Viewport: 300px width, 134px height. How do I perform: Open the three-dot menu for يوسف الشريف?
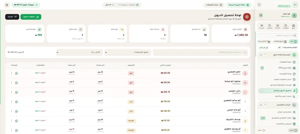click(11, 121)
